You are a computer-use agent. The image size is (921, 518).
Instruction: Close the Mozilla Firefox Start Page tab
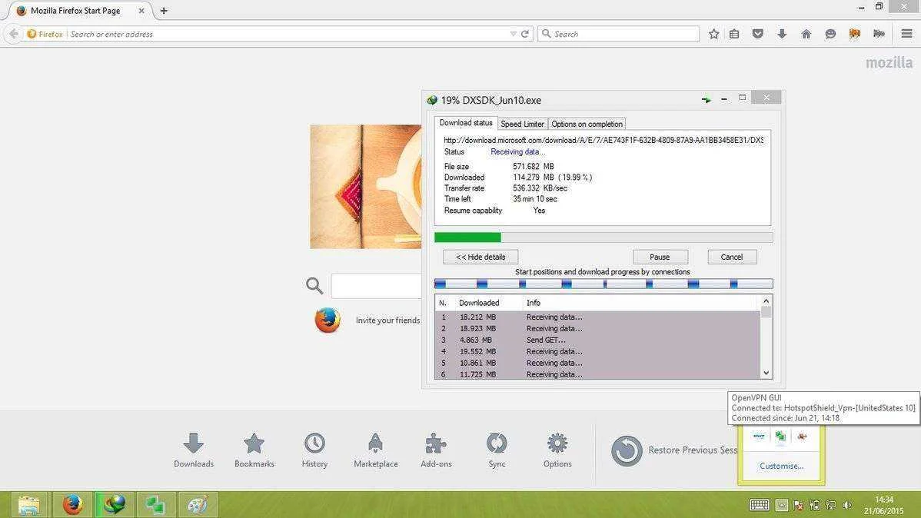point(141,11)
